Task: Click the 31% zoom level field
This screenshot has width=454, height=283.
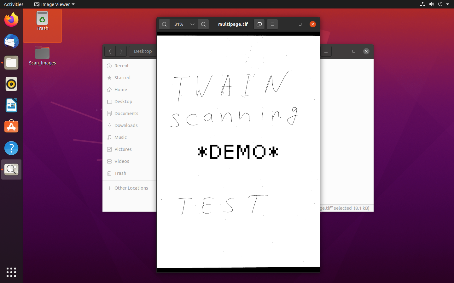Action: (x=179, y=24)
